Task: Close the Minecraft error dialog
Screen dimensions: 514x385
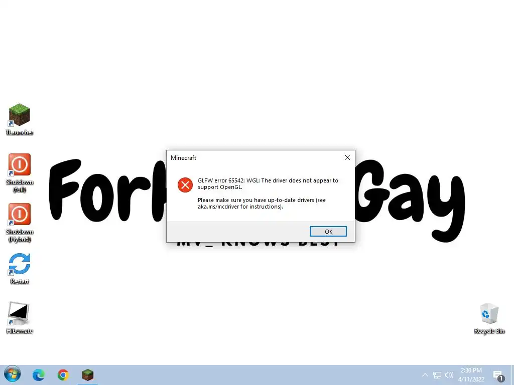Action: [347, 157]
